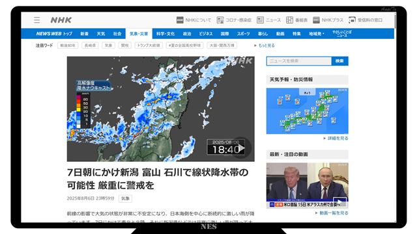Open the 受信料の窓口 icon link

click(x=352, y=20)
